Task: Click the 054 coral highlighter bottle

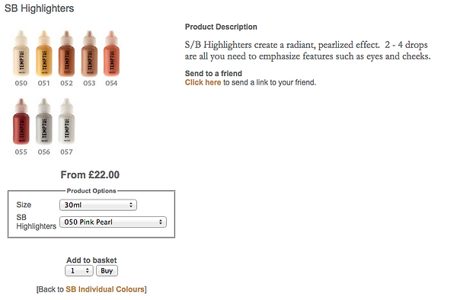Action: click(111, 54)
